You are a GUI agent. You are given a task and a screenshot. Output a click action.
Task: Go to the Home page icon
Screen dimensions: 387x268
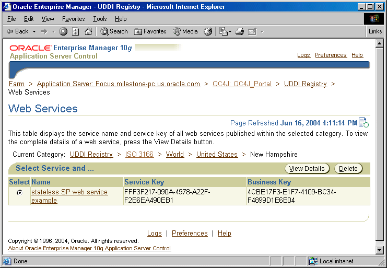coord(88,31)
